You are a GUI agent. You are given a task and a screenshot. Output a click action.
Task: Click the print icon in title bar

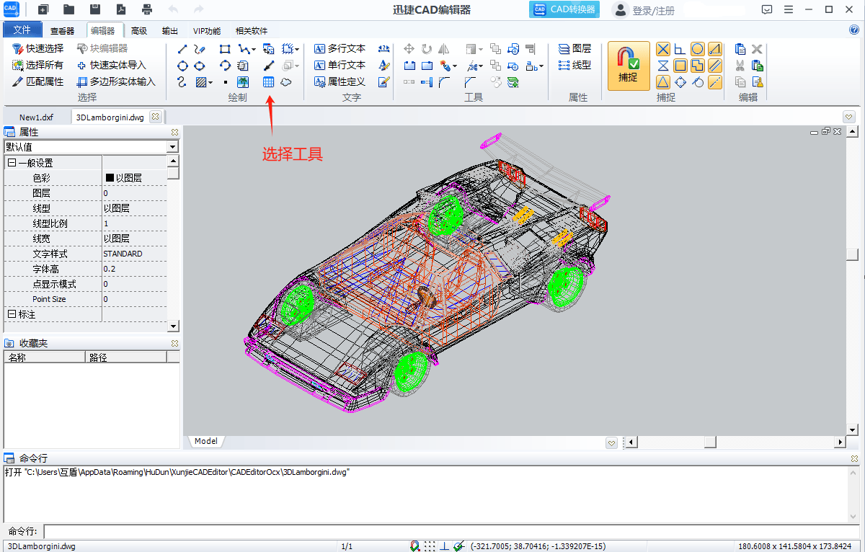point(147,10)
